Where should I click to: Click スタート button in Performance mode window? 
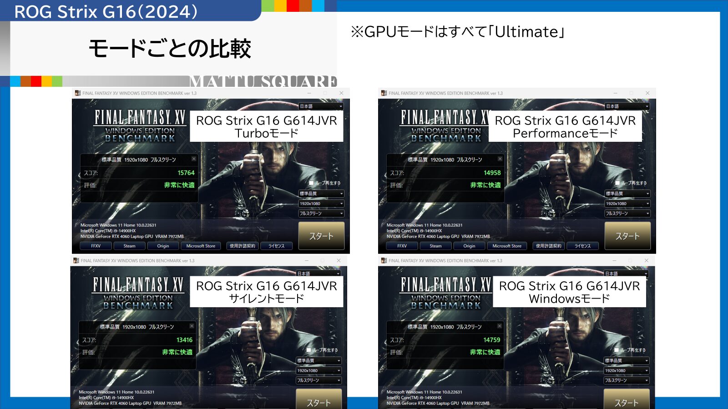click(627, 236)
